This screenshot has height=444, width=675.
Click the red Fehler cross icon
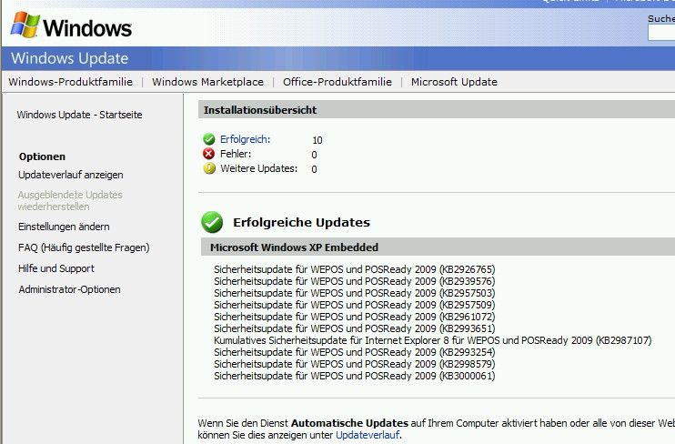tap(209, 154)
